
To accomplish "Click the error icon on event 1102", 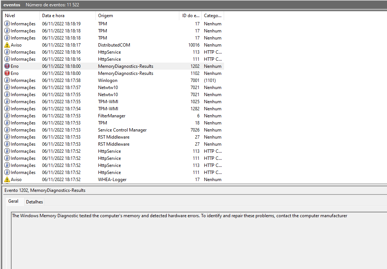I will 6,73.
